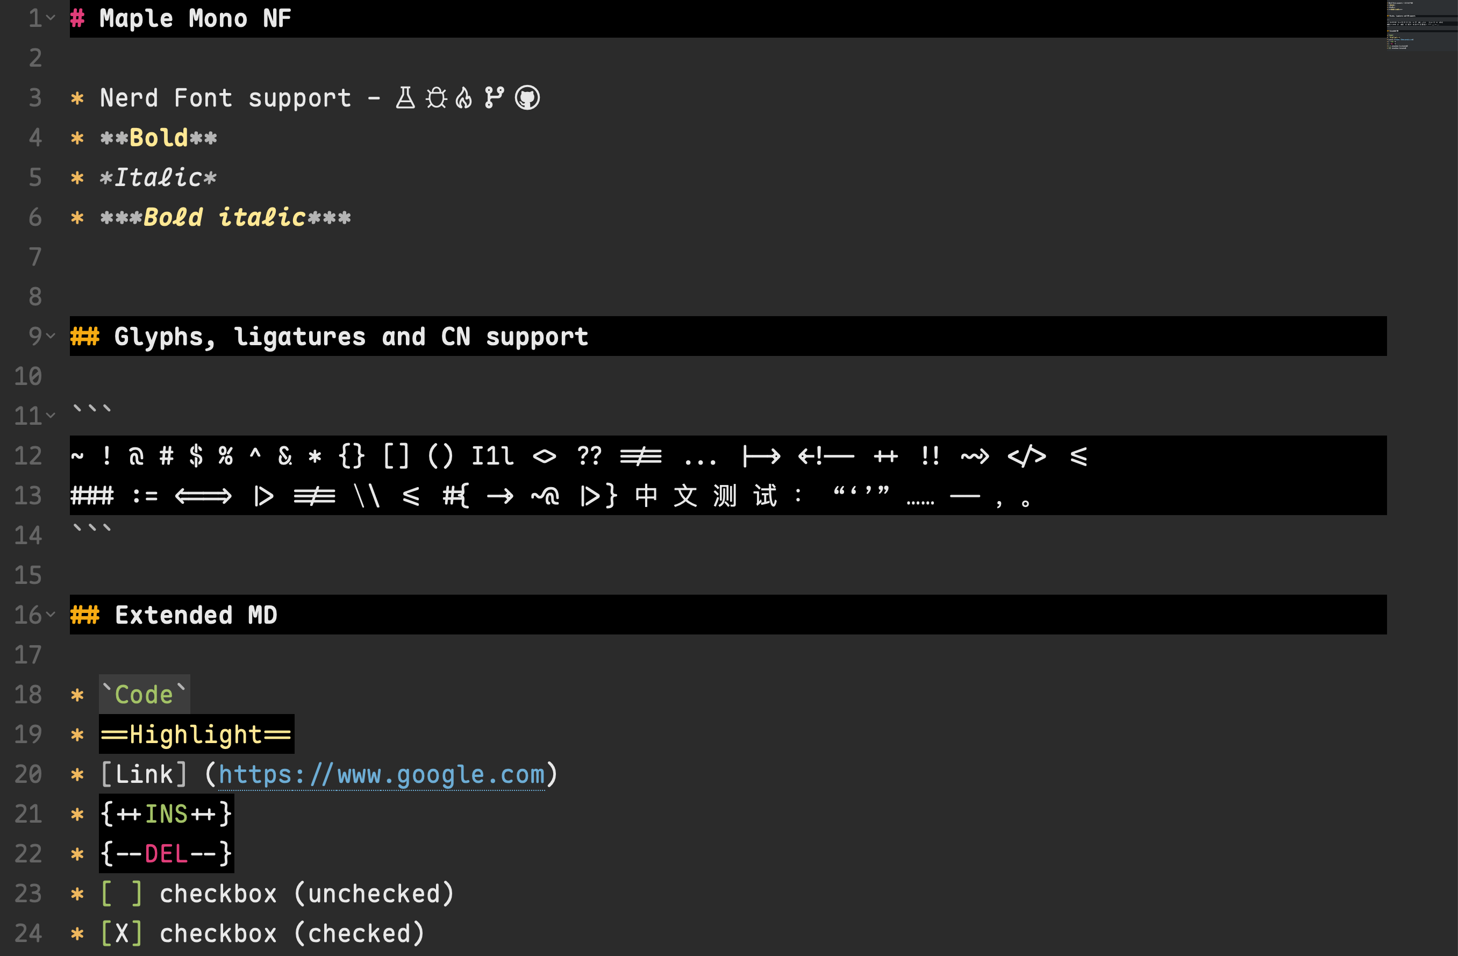Screen dimensions: 1458x956
Task: Click the checked [X] checkbox
Action: coord(121,933)
